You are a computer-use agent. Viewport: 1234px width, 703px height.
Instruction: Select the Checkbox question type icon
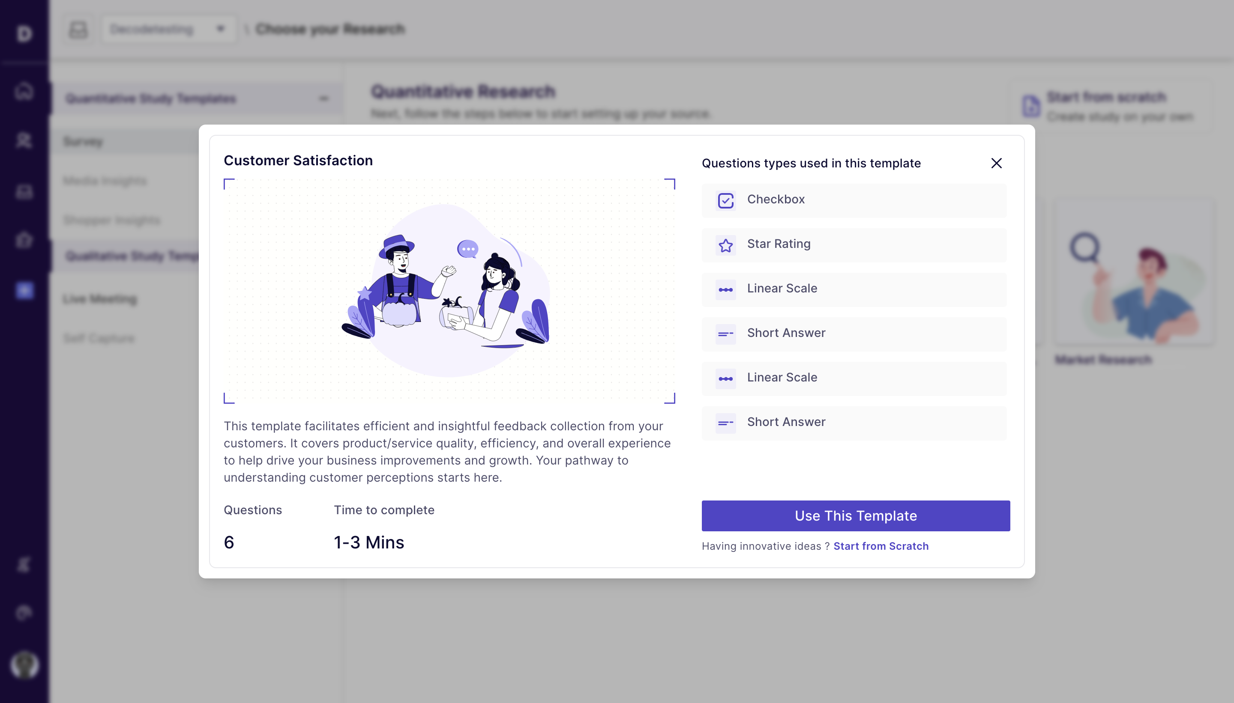(x=726, y=200)
